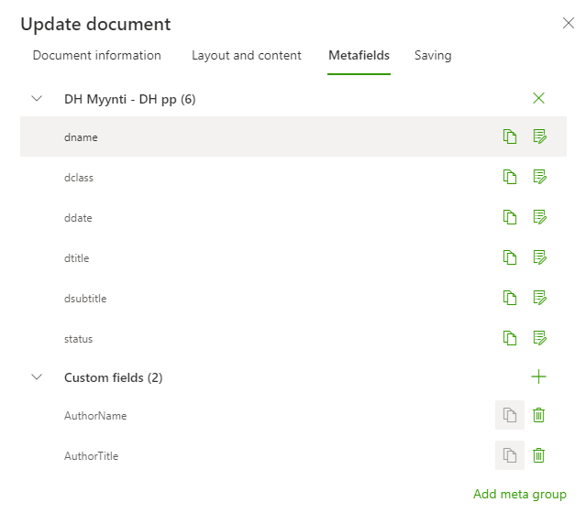
Task: Delete the AuthorName custom field
Action: [539, 415]
